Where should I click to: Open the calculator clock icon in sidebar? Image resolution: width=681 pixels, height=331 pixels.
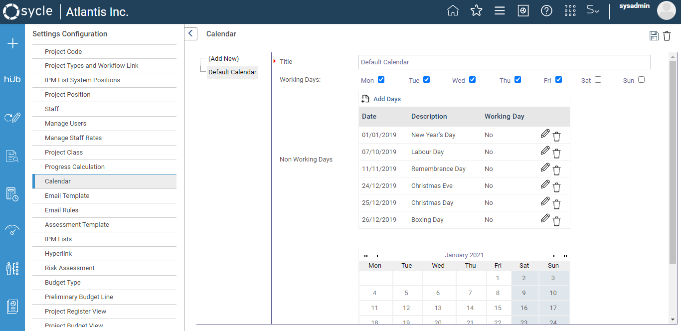12,194
